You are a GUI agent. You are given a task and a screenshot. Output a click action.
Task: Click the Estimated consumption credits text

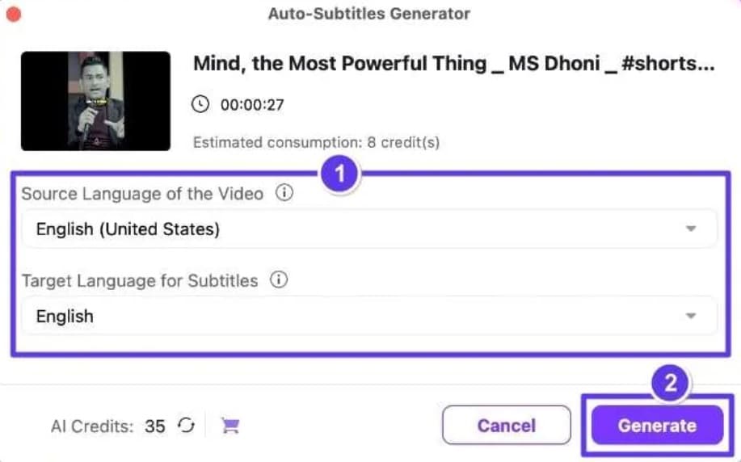pos(316,143)
